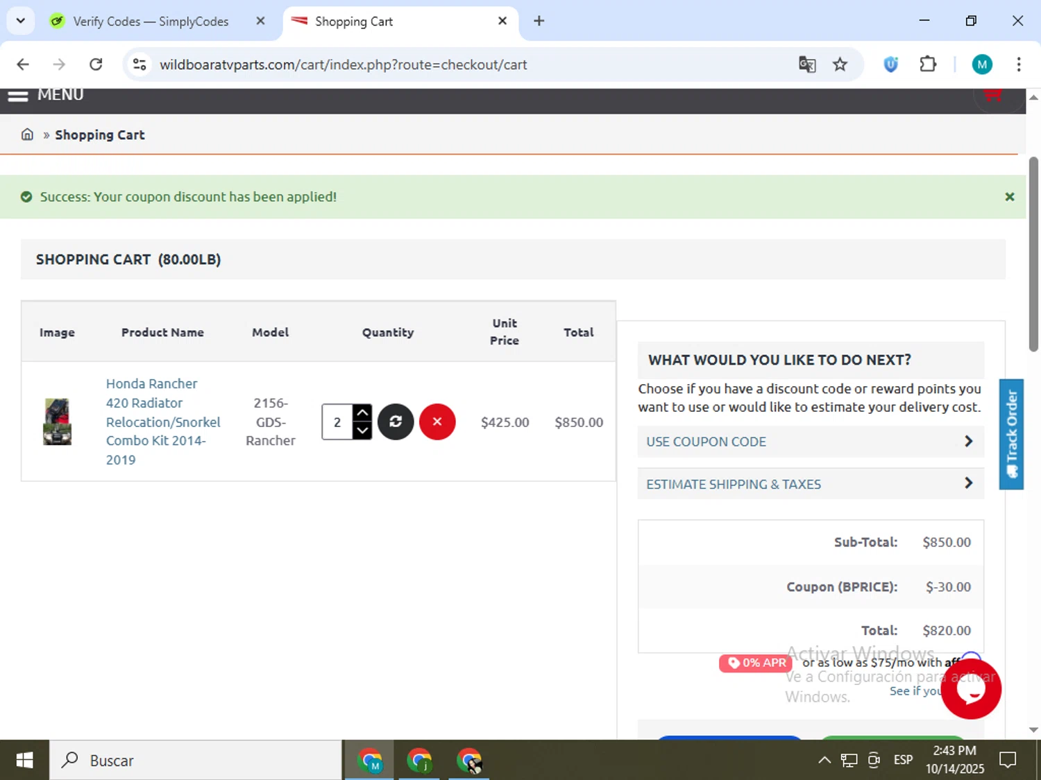Viewport: 1041px width, 780px height.
Task: Click the Coupon (BPRICE) label
Action: 842,587
